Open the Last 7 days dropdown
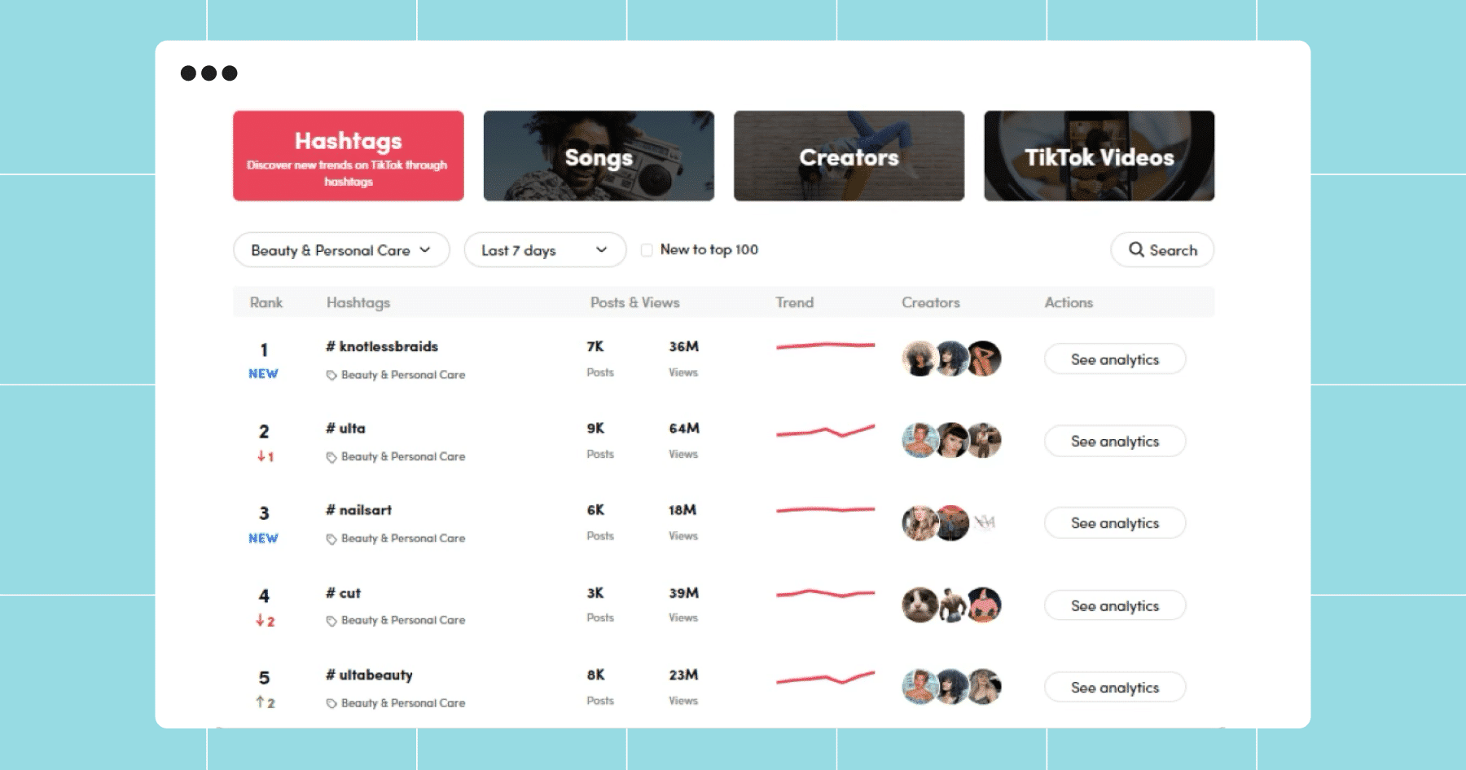This screenshot has height=770, width=1466. click(x=545, y=249)
